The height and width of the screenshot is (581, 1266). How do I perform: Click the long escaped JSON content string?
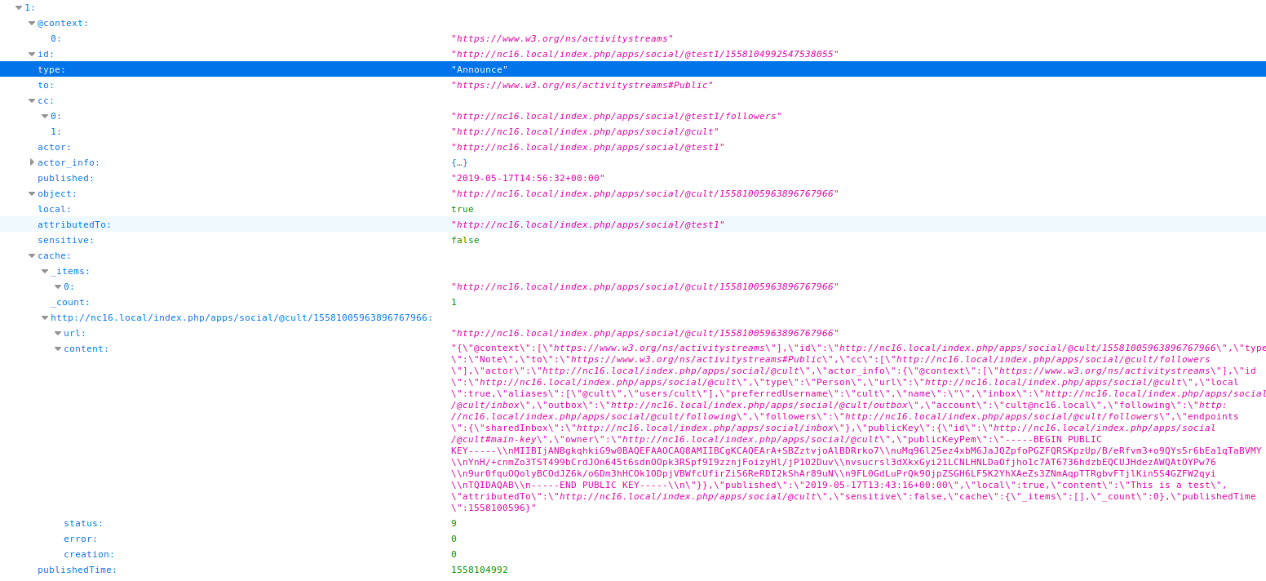coord(857,428)
